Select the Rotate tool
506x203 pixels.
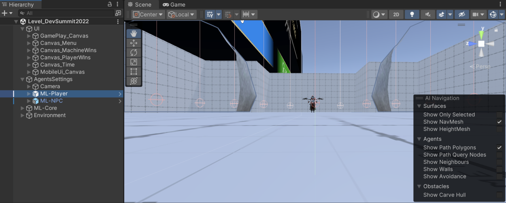(134, 52)
